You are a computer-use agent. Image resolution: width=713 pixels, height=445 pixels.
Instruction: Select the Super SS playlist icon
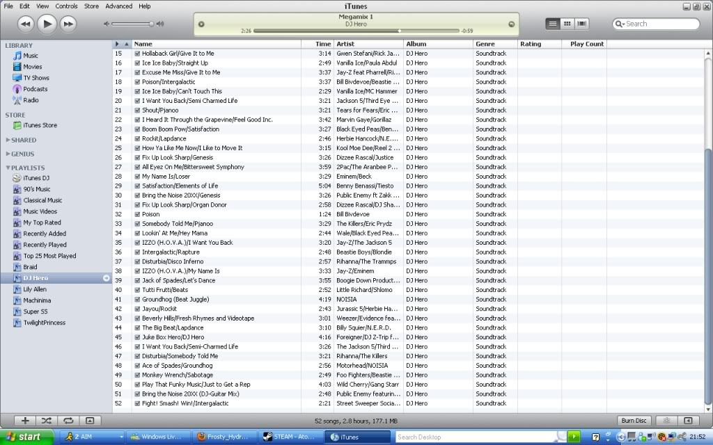tap(17, 311)
